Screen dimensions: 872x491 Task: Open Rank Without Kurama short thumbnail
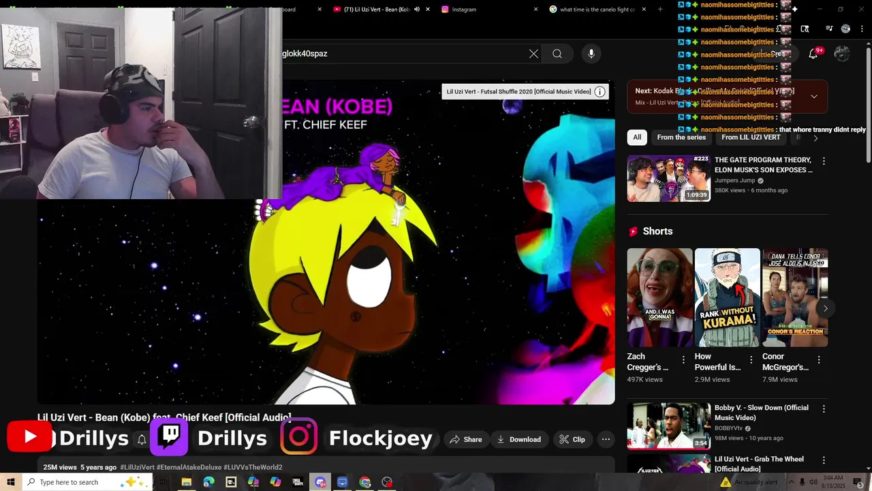[x=727, y=297]
